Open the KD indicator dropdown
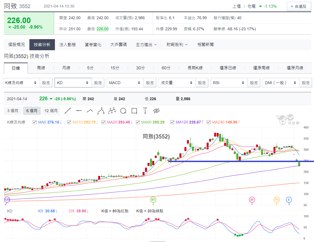314x242 pixels. [x=73, y=83]
